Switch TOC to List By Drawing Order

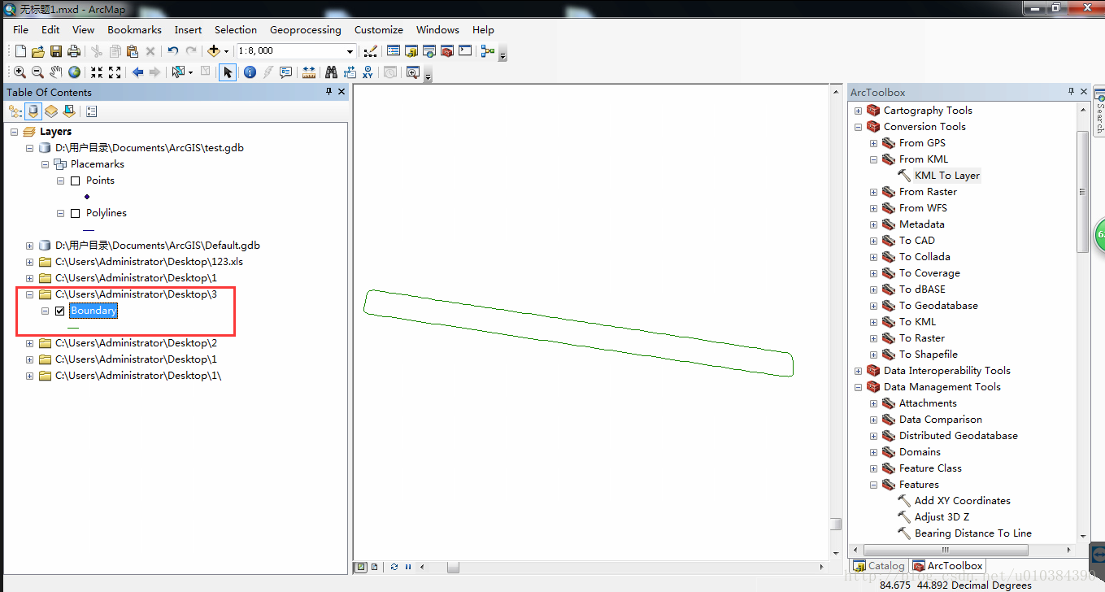tap(15, 111)
